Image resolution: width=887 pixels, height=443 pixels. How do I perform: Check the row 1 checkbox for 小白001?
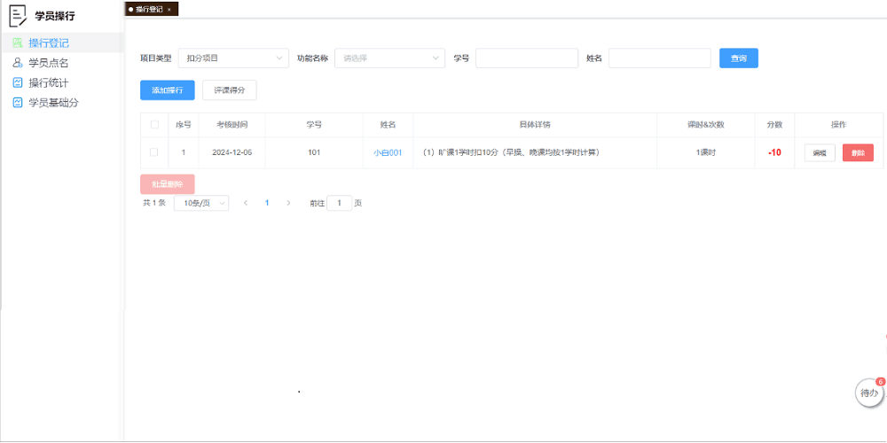point(153,152)
